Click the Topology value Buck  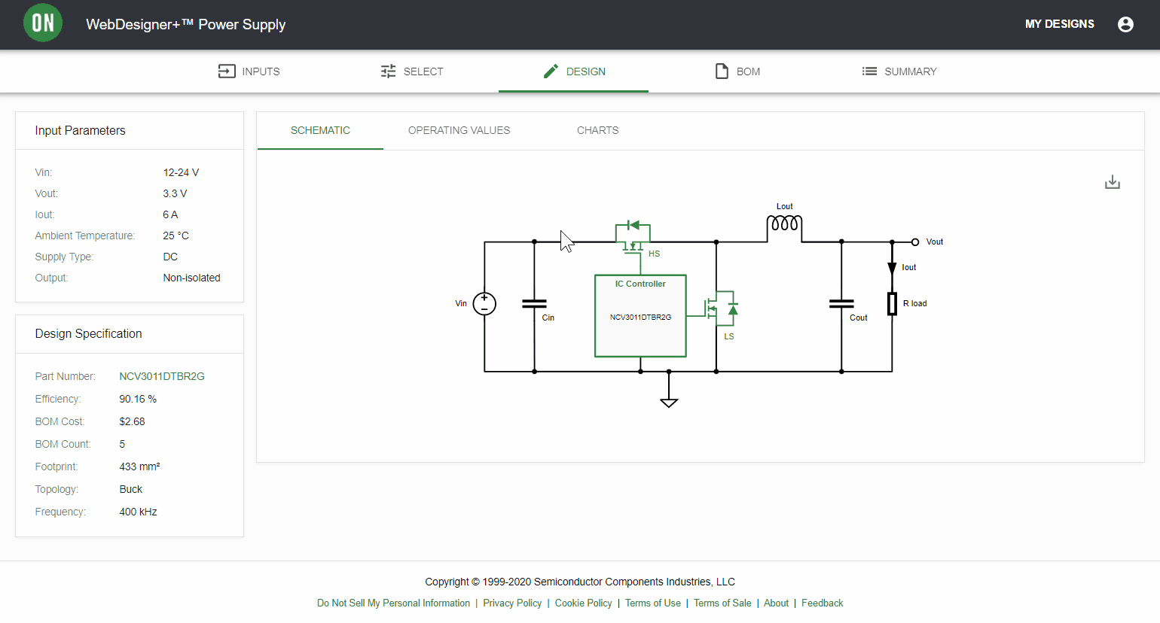click(x=130, y=489)
